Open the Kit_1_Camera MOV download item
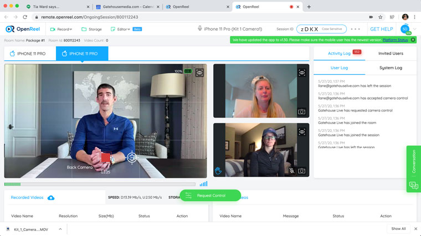The height and width of the screenshot is (236, 421). point(31,229)
